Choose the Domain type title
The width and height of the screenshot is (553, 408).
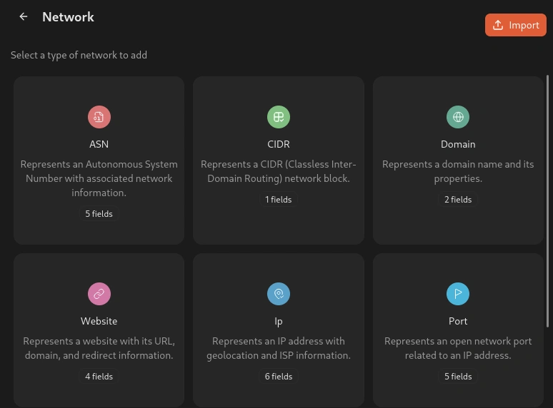coord(458,144)
